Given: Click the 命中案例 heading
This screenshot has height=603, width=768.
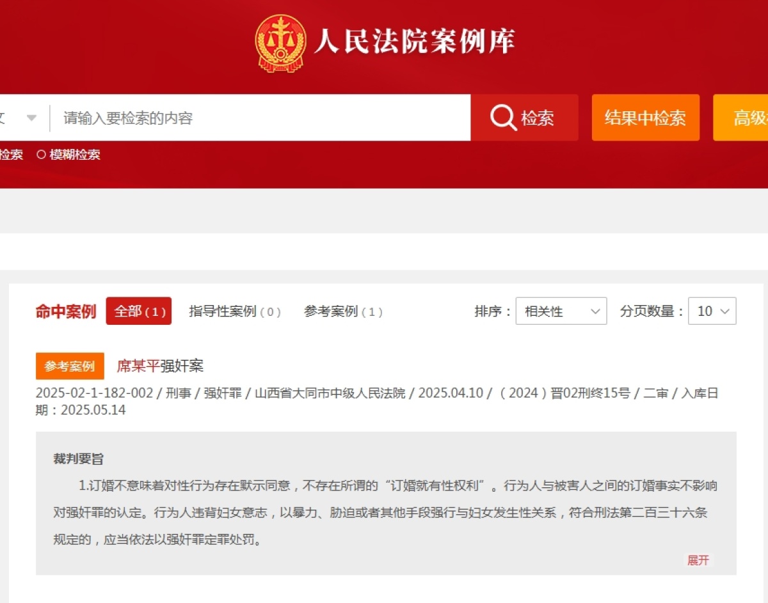Looking at the screenshot, I should coord(66,311).
